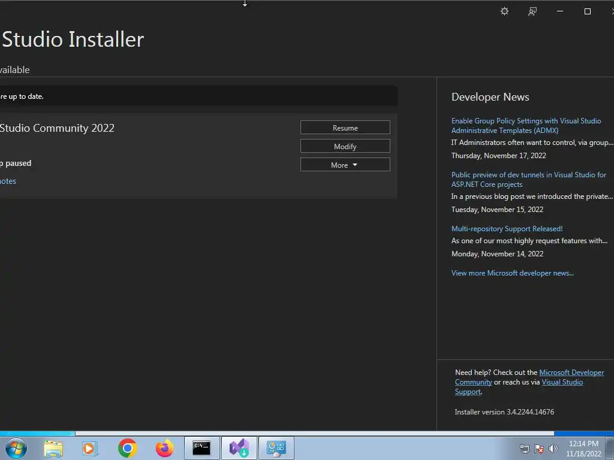Click the Installer version 3.4.2244.14676 text
This screenshot has height=460, width=614.
504,412
